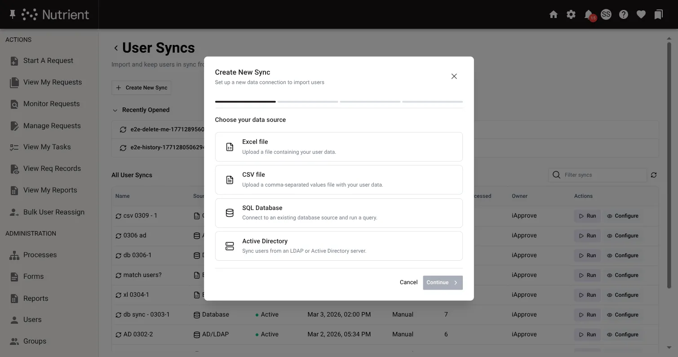
Task: Cancel the Create New Sync dialog
Action: [408, 282]
